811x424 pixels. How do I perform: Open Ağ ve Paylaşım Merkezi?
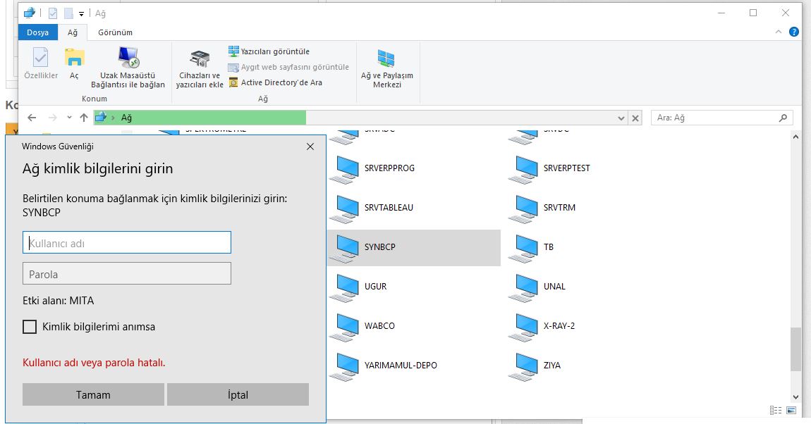tap(386, 59)
